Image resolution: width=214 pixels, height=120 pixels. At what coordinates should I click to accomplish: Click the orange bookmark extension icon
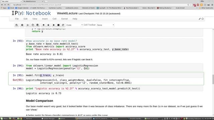click(201, 5)
